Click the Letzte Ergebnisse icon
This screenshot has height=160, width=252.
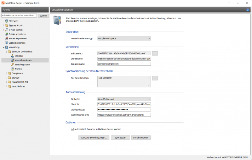pyautogui.click(x=6, y=43)
